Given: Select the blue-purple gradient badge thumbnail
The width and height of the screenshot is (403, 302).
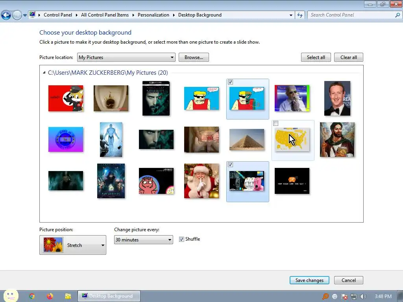Looking at the screenshot, I should pos(66,140).
